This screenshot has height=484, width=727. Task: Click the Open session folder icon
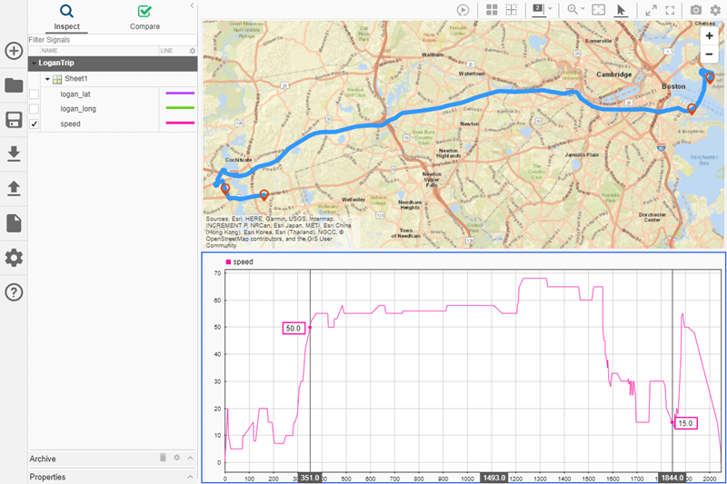[14, 85]
